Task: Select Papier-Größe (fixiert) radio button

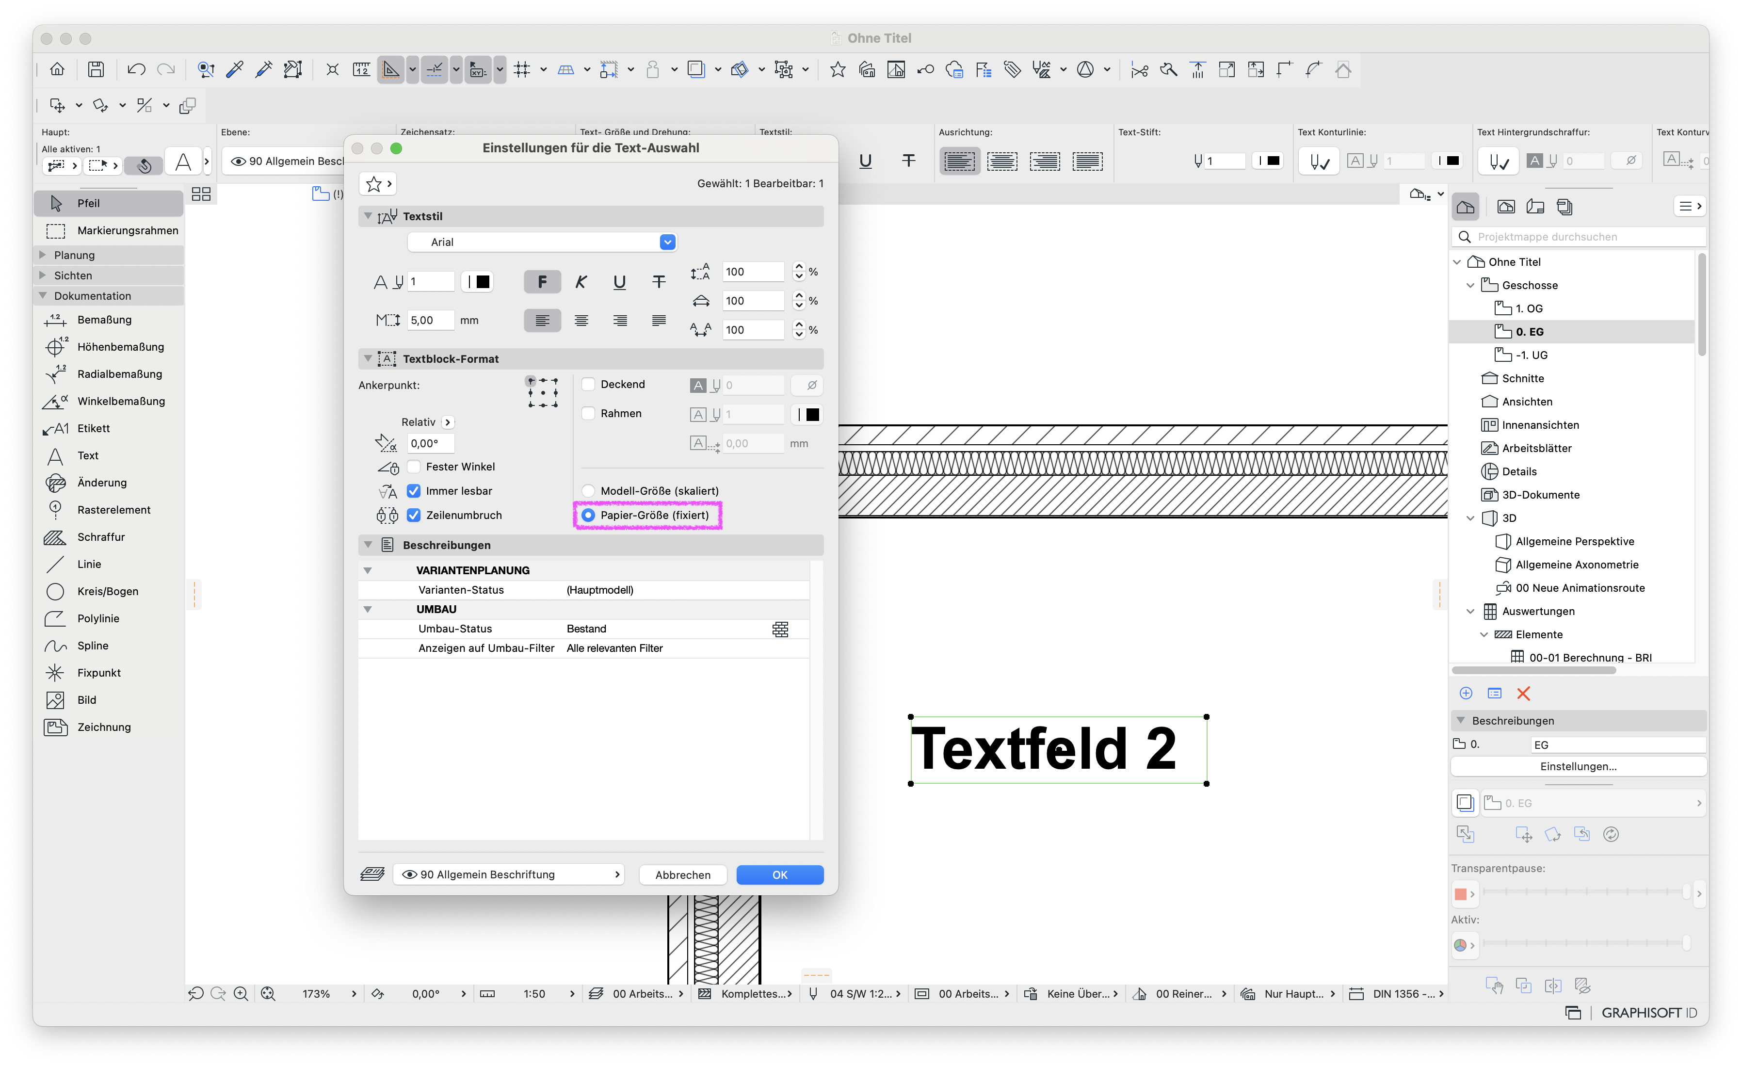Action: [x=588, y=516]
